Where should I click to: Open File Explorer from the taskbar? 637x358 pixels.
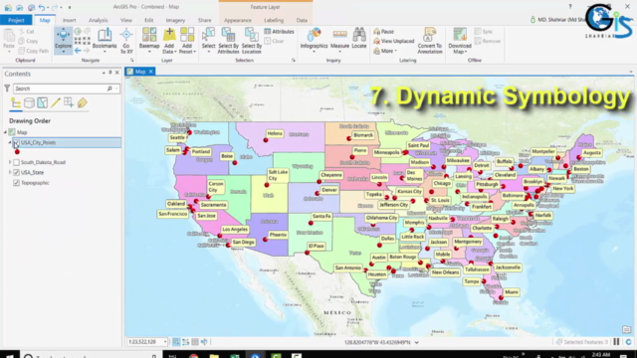point(214,356)
